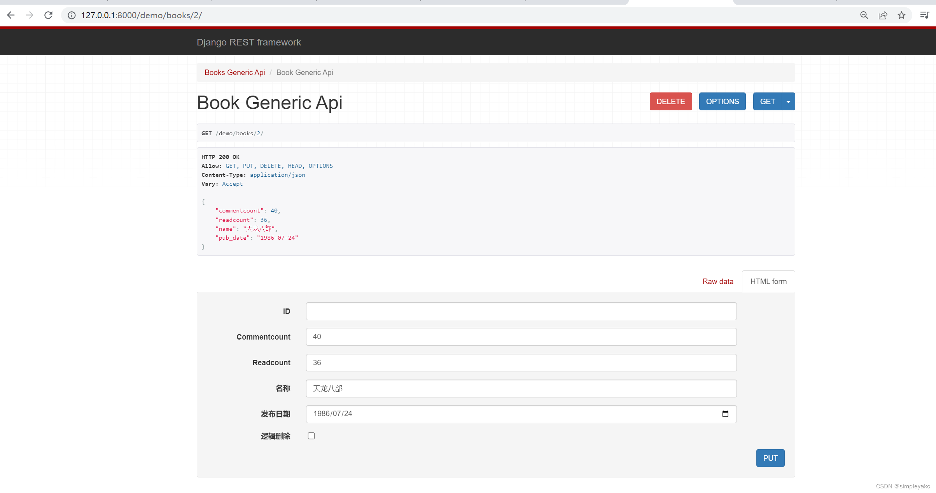
Task: Switch to the HTML form tab
Action: pyautogui.click(x=768, y=281)
